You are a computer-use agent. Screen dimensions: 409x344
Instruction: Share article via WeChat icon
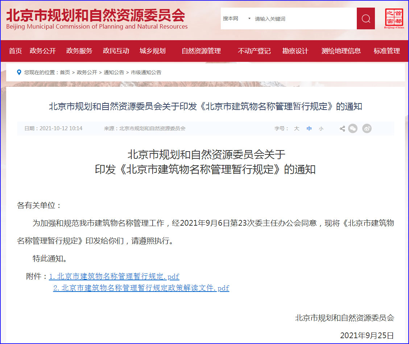(x=353, y=128)
